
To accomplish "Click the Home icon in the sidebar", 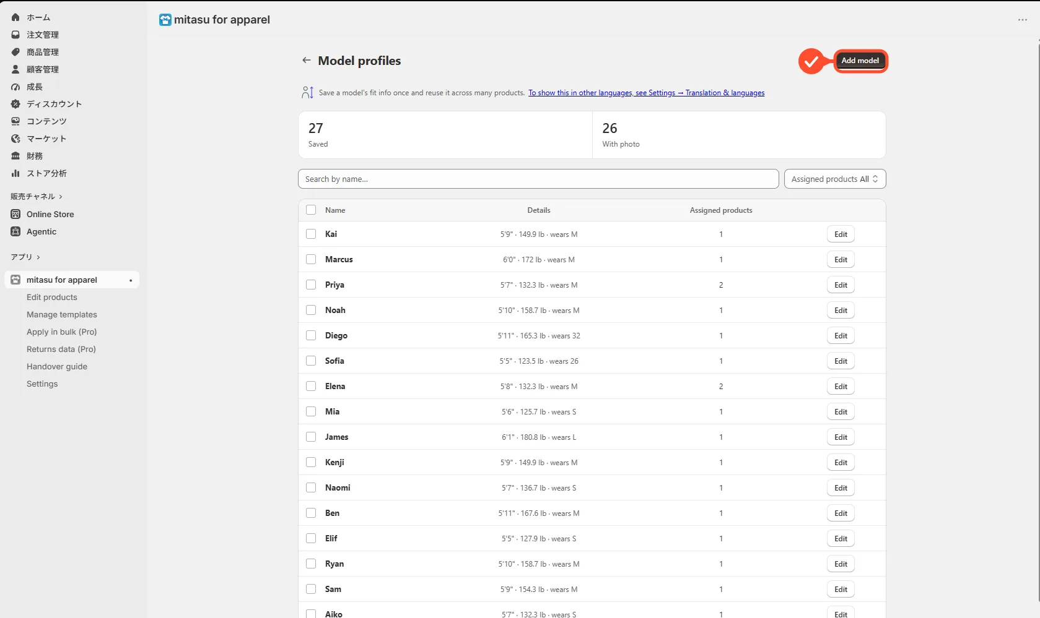I will coord(15,17).
